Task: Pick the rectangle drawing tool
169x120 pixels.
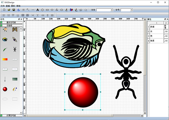Action: pyautogui.click(x=47, y=10)
